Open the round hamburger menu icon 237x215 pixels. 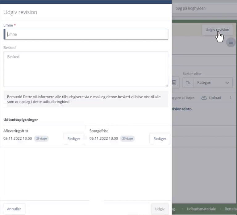[x=231, y=43]
